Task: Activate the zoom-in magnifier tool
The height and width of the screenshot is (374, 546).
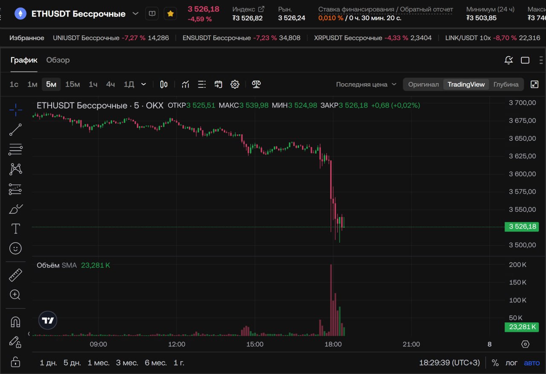Action: pos(15,295)
